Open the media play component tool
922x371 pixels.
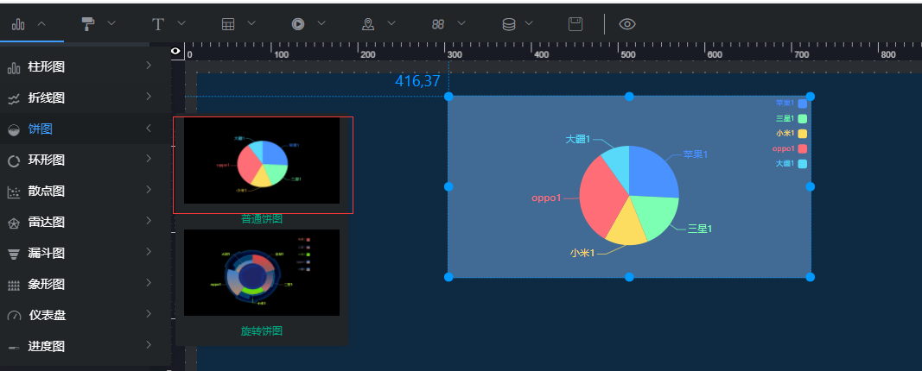pos(298,24)
